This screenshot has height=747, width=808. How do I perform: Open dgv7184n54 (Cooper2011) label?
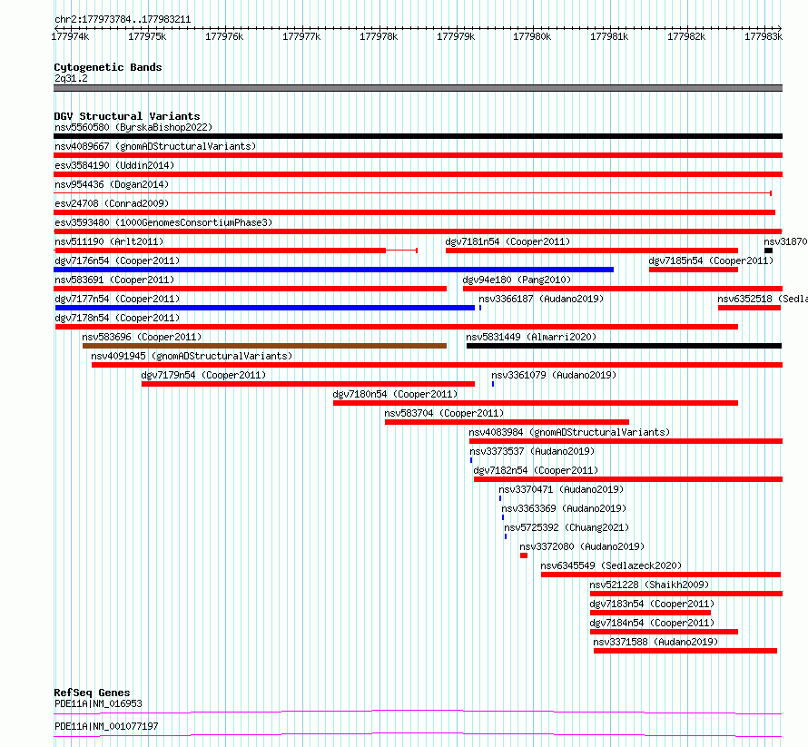click(x=653, y=623)
